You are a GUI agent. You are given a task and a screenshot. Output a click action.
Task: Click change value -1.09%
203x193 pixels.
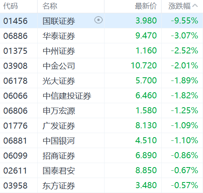tap(184, 125)
